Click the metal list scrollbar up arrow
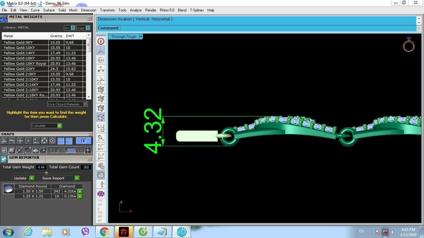This screenshot has height=238, width=424. (89, 35)
